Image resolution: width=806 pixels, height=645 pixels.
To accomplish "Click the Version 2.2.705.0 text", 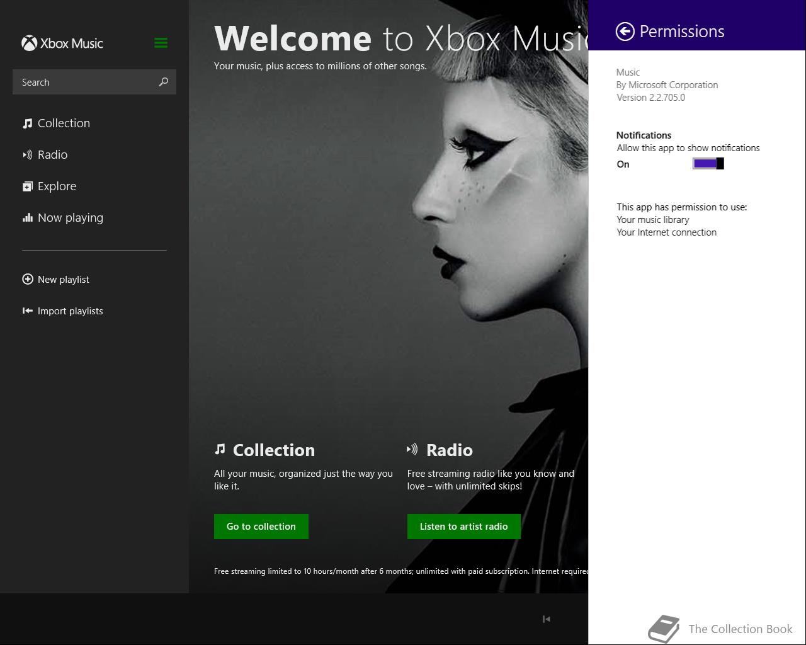I will click(x=650, y=98).
